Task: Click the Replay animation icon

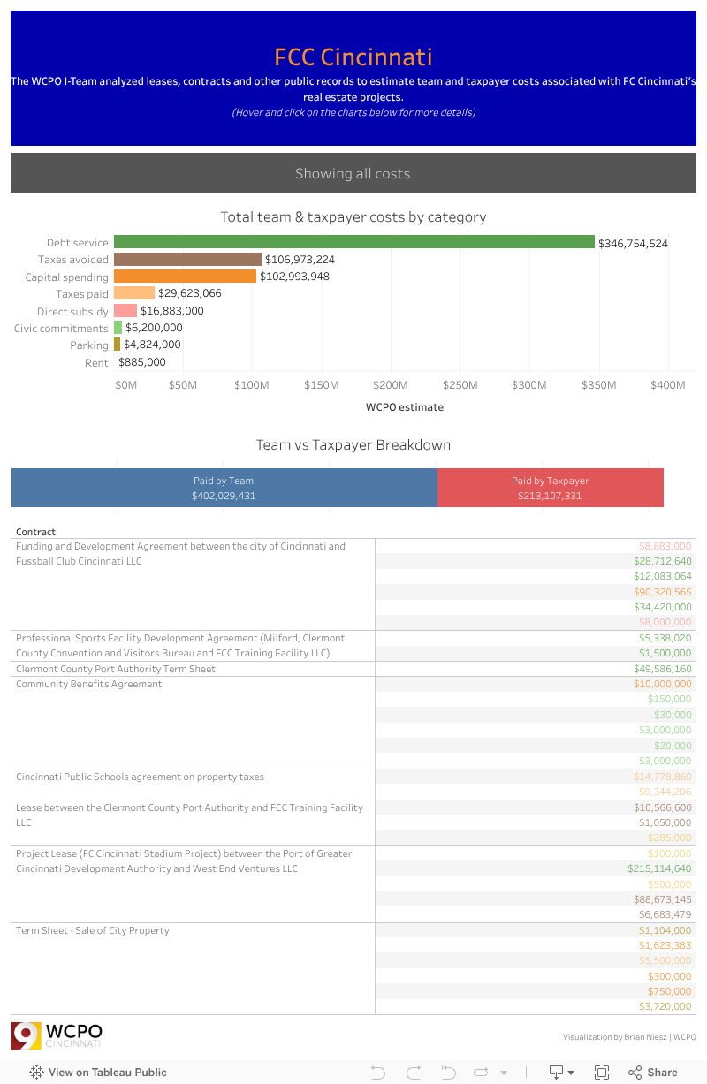Action: [x=483, y=1072]
